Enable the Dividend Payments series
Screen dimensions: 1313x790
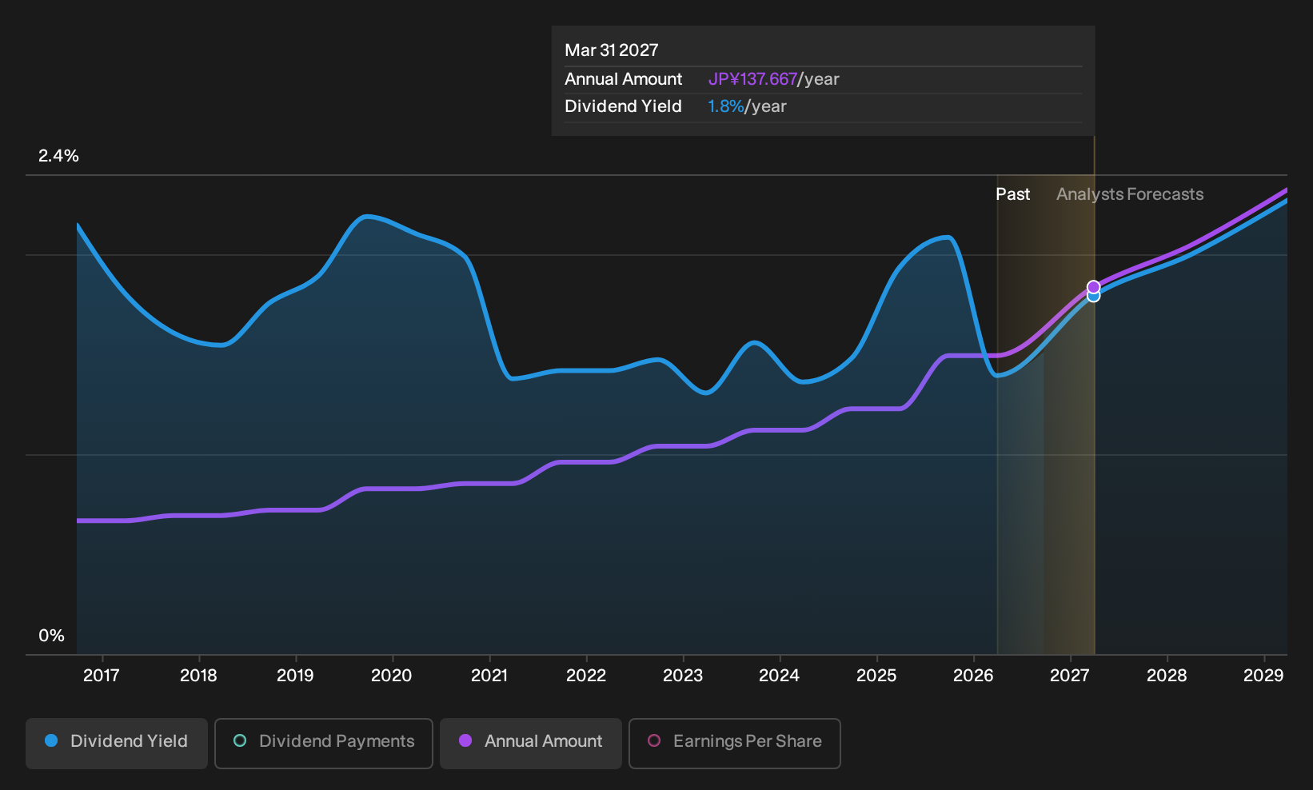point(324,743)
